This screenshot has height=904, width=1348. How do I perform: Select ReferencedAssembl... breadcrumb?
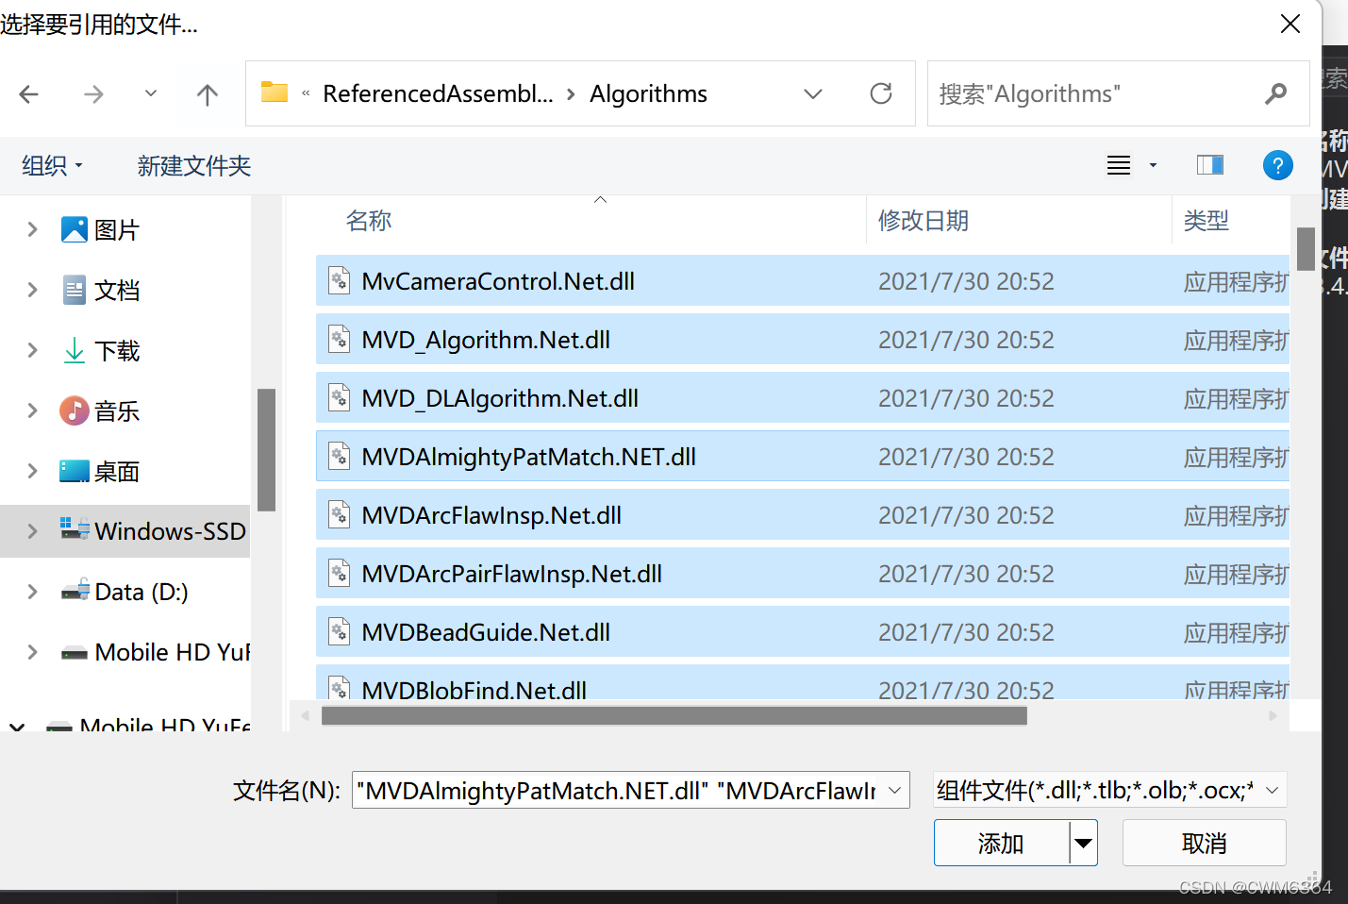(438, 93)
